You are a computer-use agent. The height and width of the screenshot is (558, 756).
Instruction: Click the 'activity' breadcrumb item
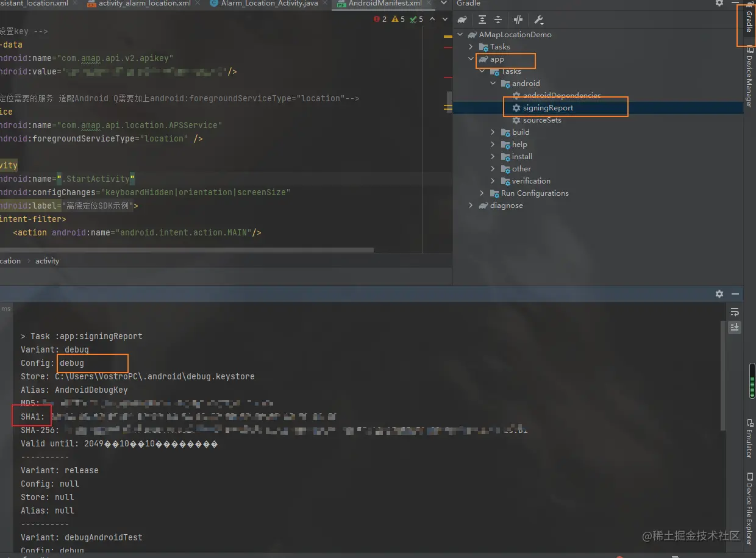[47, 261]
